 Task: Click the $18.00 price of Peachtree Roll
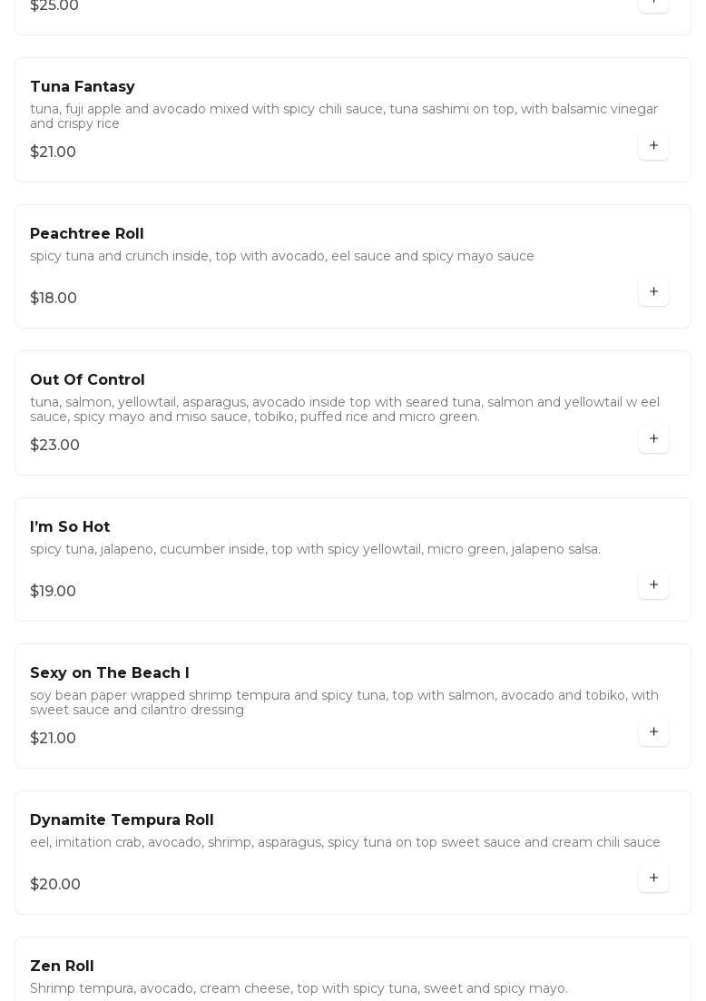pyautogui.click(x=54, y=299)
